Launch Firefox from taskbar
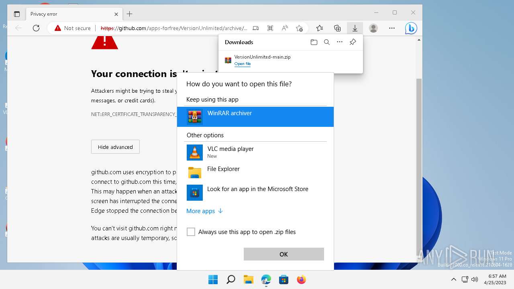The image size is (514, 289). (302, 279)
